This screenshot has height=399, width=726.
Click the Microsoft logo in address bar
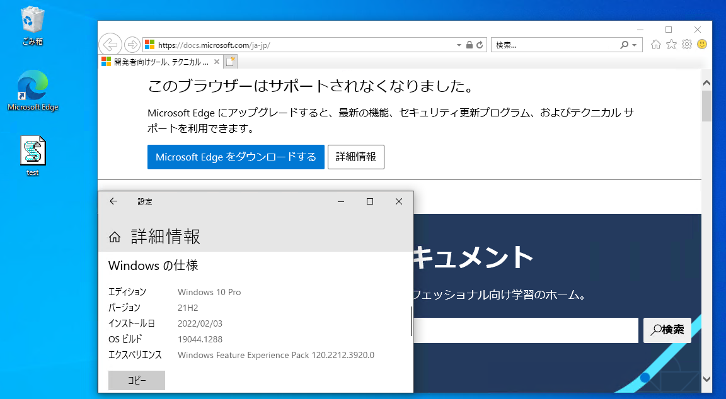[149, 45]
